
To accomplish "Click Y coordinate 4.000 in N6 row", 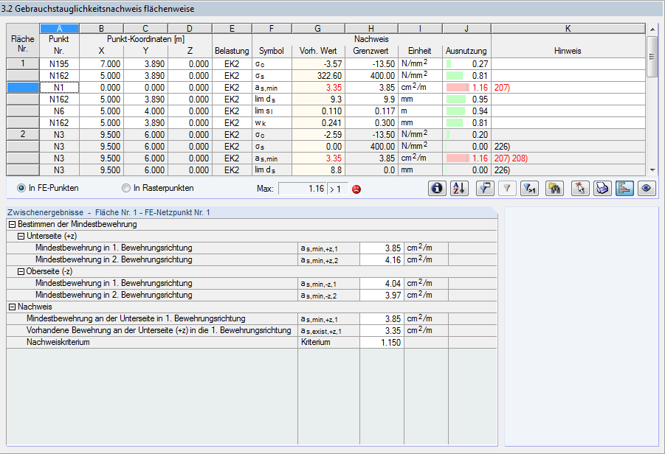I will 145,111.
